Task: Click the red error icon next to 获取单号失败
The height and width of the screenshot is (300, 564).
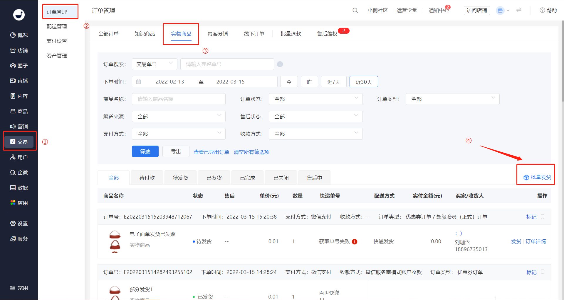Action: [x=355, y=242]
